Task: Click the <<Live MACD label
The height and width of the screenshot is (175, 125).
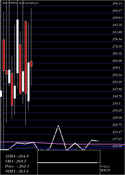Action: coord(105,168)
